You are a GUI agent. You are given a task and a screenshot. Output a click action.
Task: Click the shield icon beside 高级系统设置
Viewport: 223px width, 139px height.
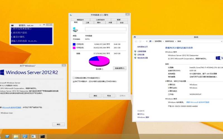(135, 58)
